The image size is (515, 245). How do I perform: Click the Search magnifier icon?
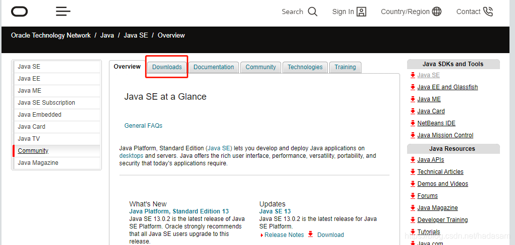(x=313, y=12)
